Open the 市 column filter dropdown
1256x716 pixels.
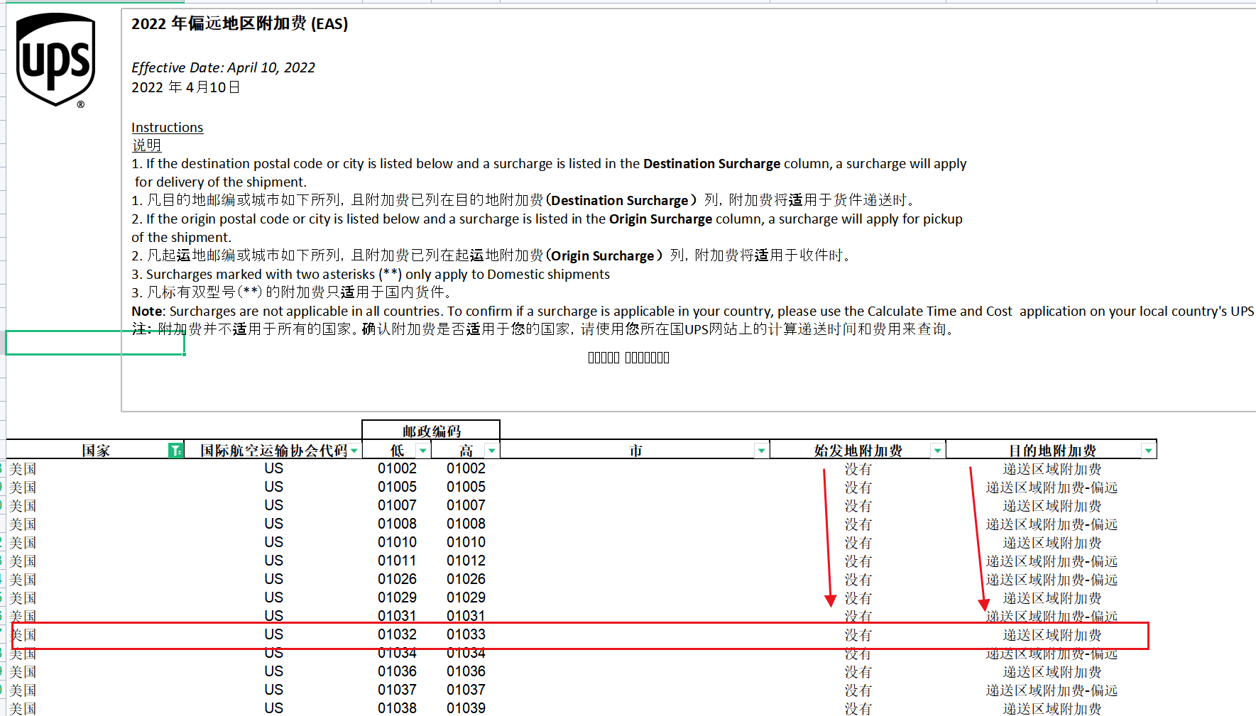761,451
